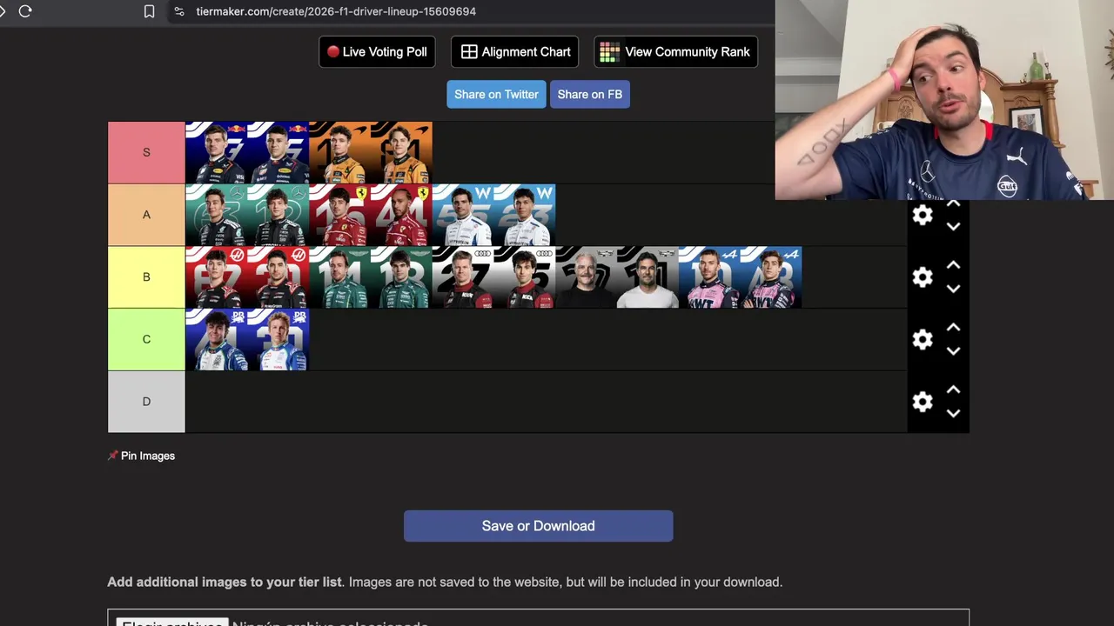
Task: Select the first Red Bull driver card in S tier
Action: [216, 153]
